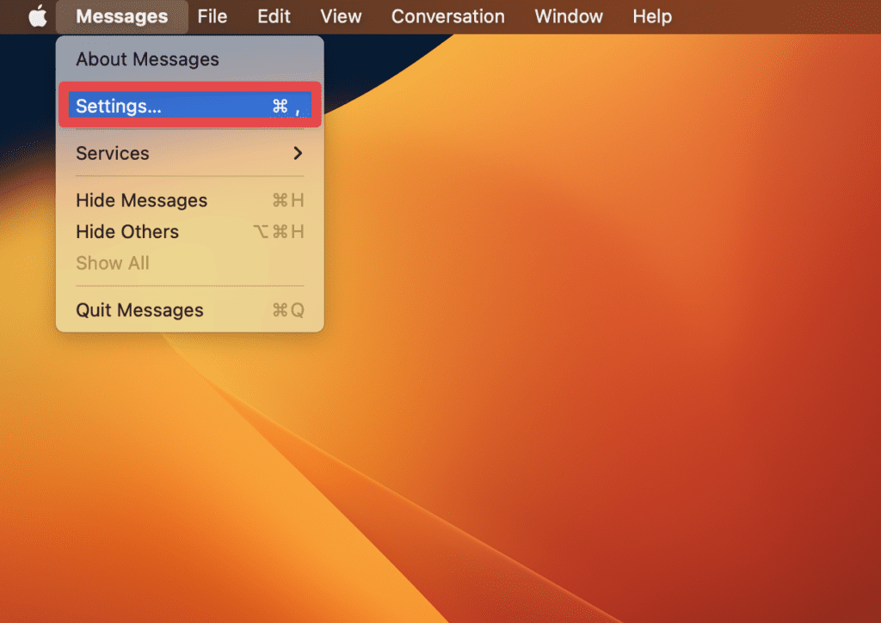Click the Services submenu chevron arrow
881x623 pixels.
pos(299,154)
